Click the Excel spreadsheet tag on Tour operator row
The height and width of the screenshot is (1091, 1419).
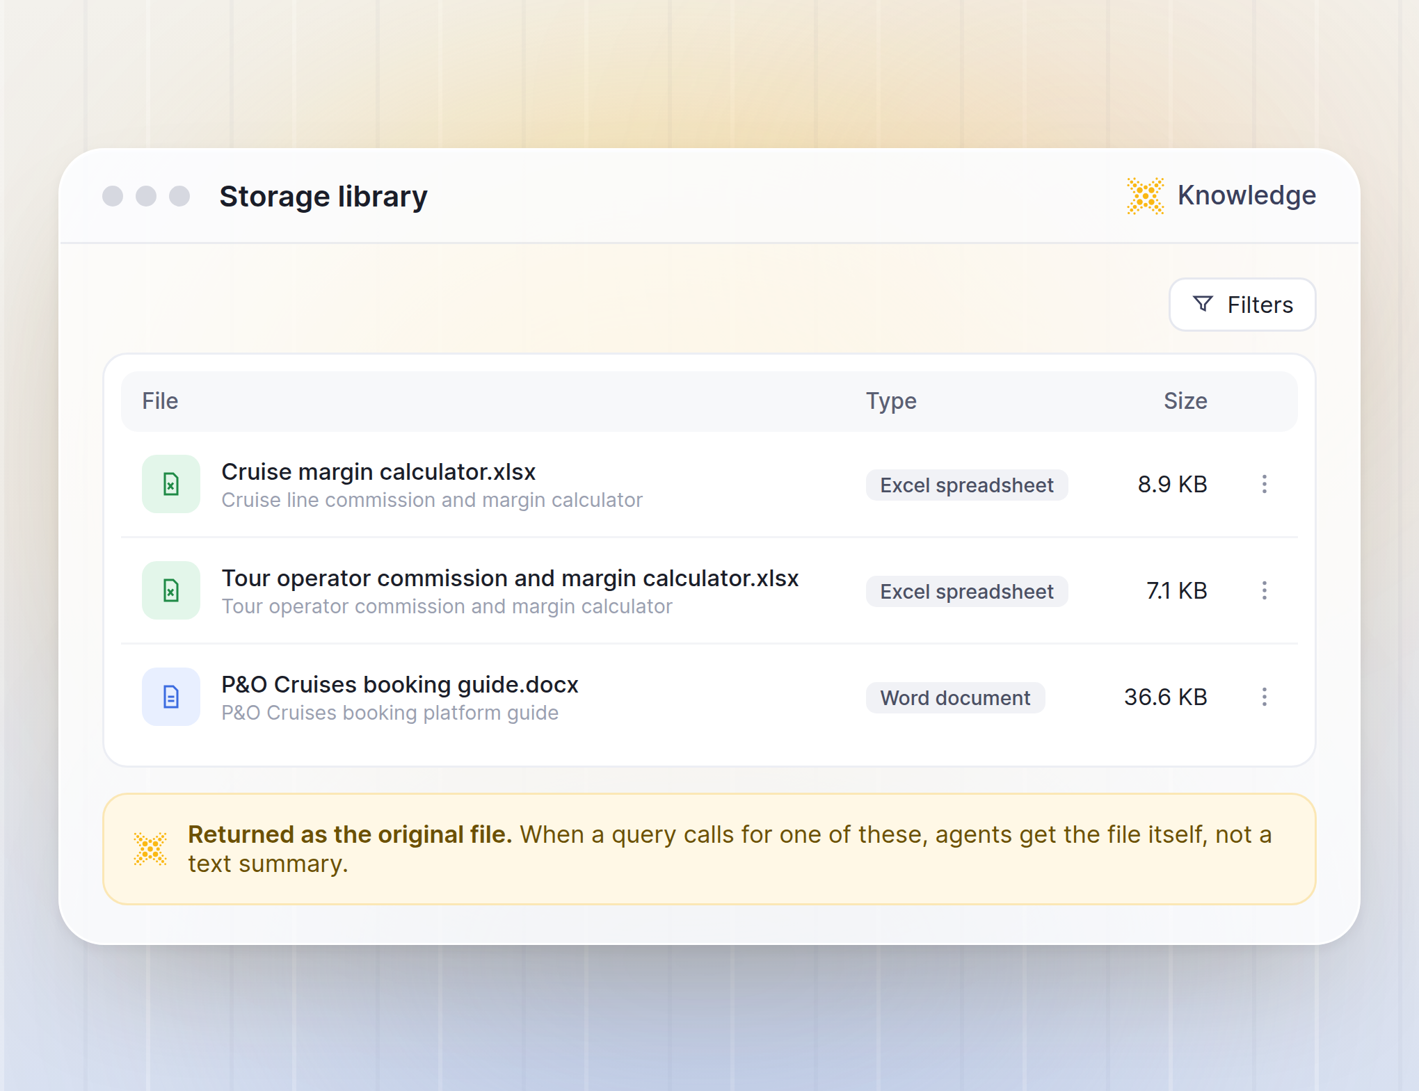967,591
